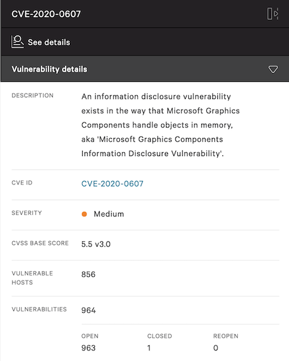This screenshot has height=361, width=289.
Task: Select the open vulnerabilities count 963
Action: 88,347
